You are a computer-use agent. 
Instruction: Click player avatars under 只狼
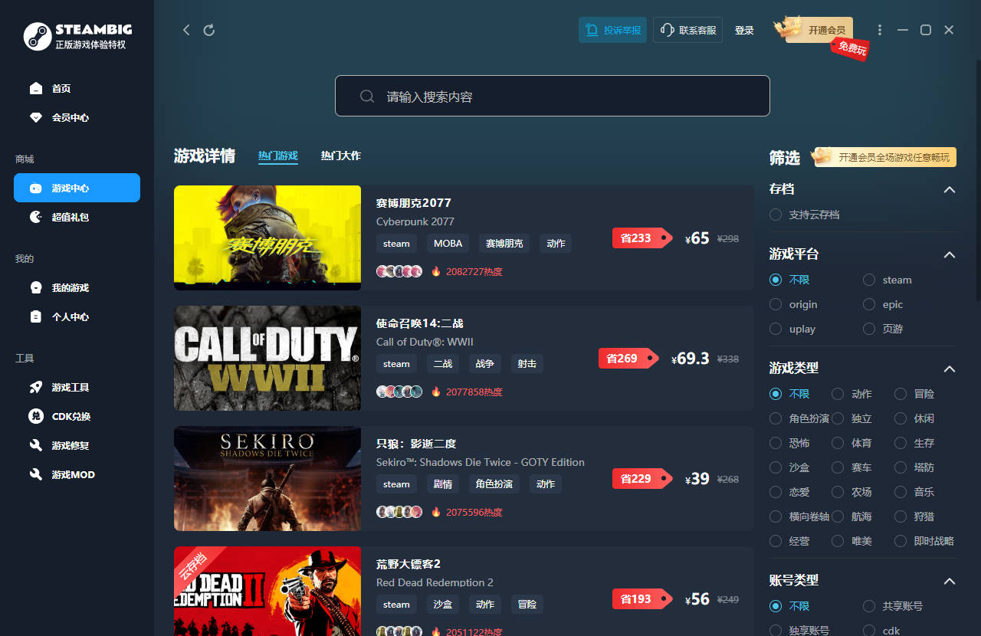tap(399, 512)
